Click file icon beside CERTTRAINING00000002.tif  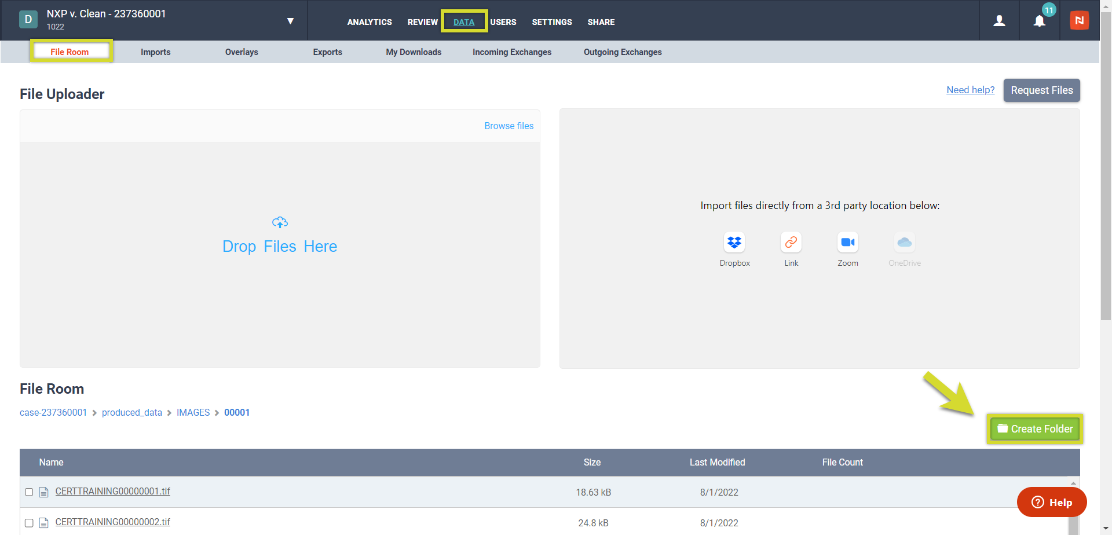pyautogui.click(x=43, y=523)
